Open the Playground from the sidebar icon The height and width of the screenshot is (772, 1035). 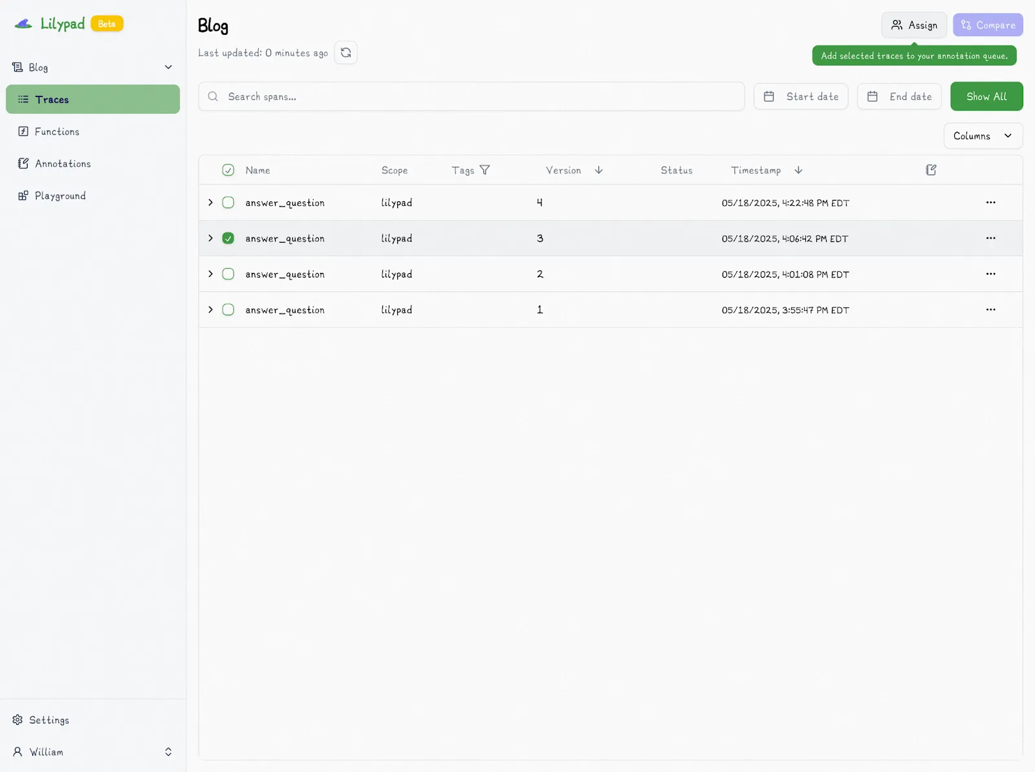click(23, 195)
